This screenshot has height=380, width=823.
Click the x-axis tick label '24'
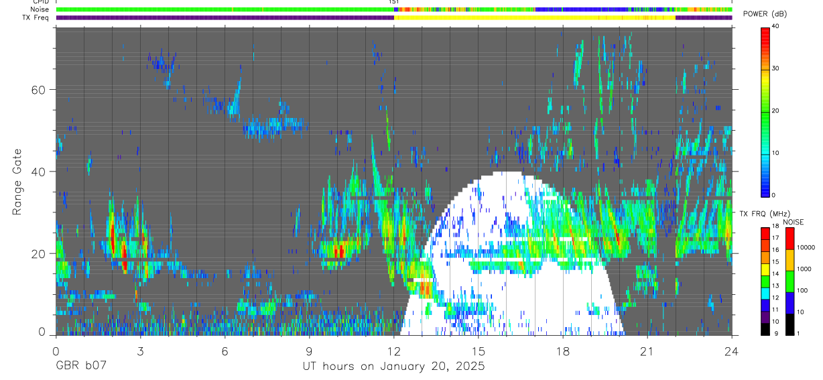click(732, 351)
